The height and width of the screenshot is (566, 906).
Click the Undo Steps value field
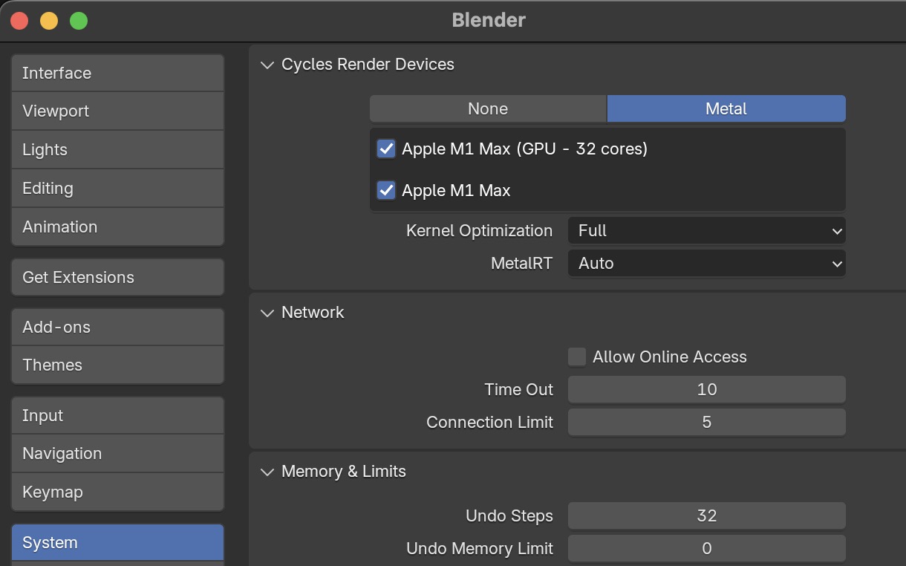click(x=706, y=515)
